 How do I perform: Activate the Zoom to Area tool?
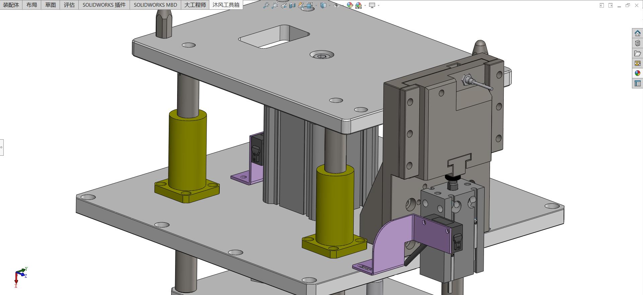point(275,5)
